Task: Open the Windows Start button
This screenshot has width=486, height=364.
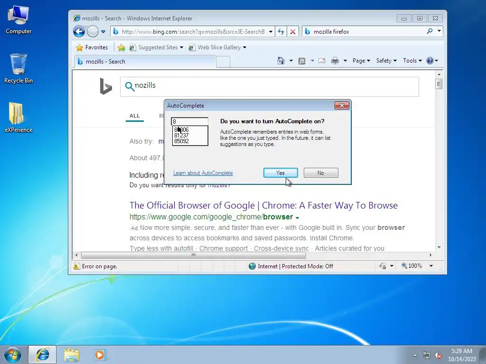Action: tap(13, 355)
